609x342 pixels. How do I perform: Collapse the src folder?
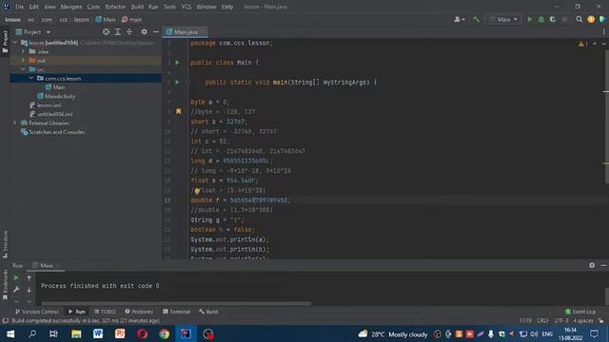23,69
